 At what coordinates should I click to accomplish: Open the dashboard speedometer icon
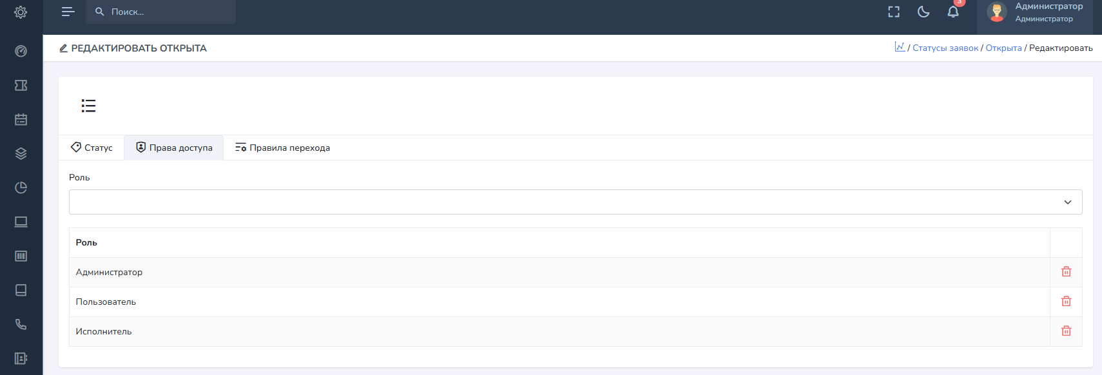[21, 52]
